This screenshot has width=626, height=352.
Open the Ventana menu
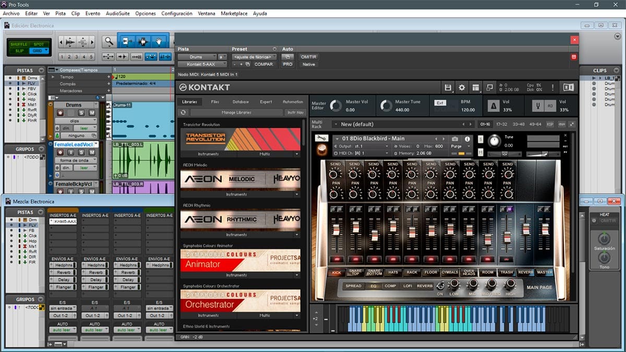pos(207,14)
